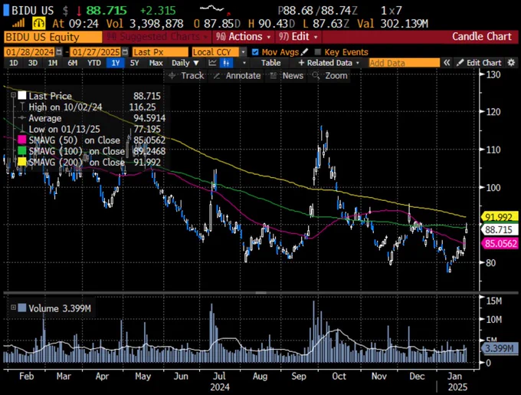Click the intraday sparkline mini chart
This screenshot has width=521, height=395.
pyautogui.click(x=211, y=8)
